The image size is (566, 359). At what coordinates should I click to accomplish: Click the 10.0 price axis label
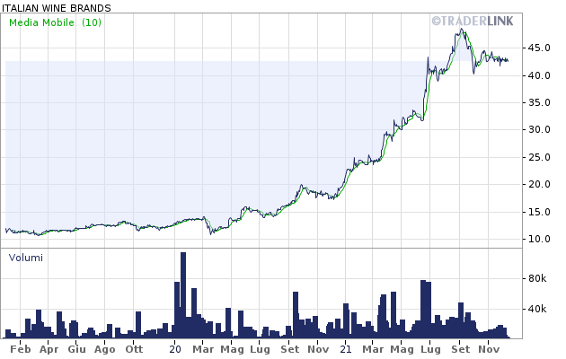[x=539, y=239]
